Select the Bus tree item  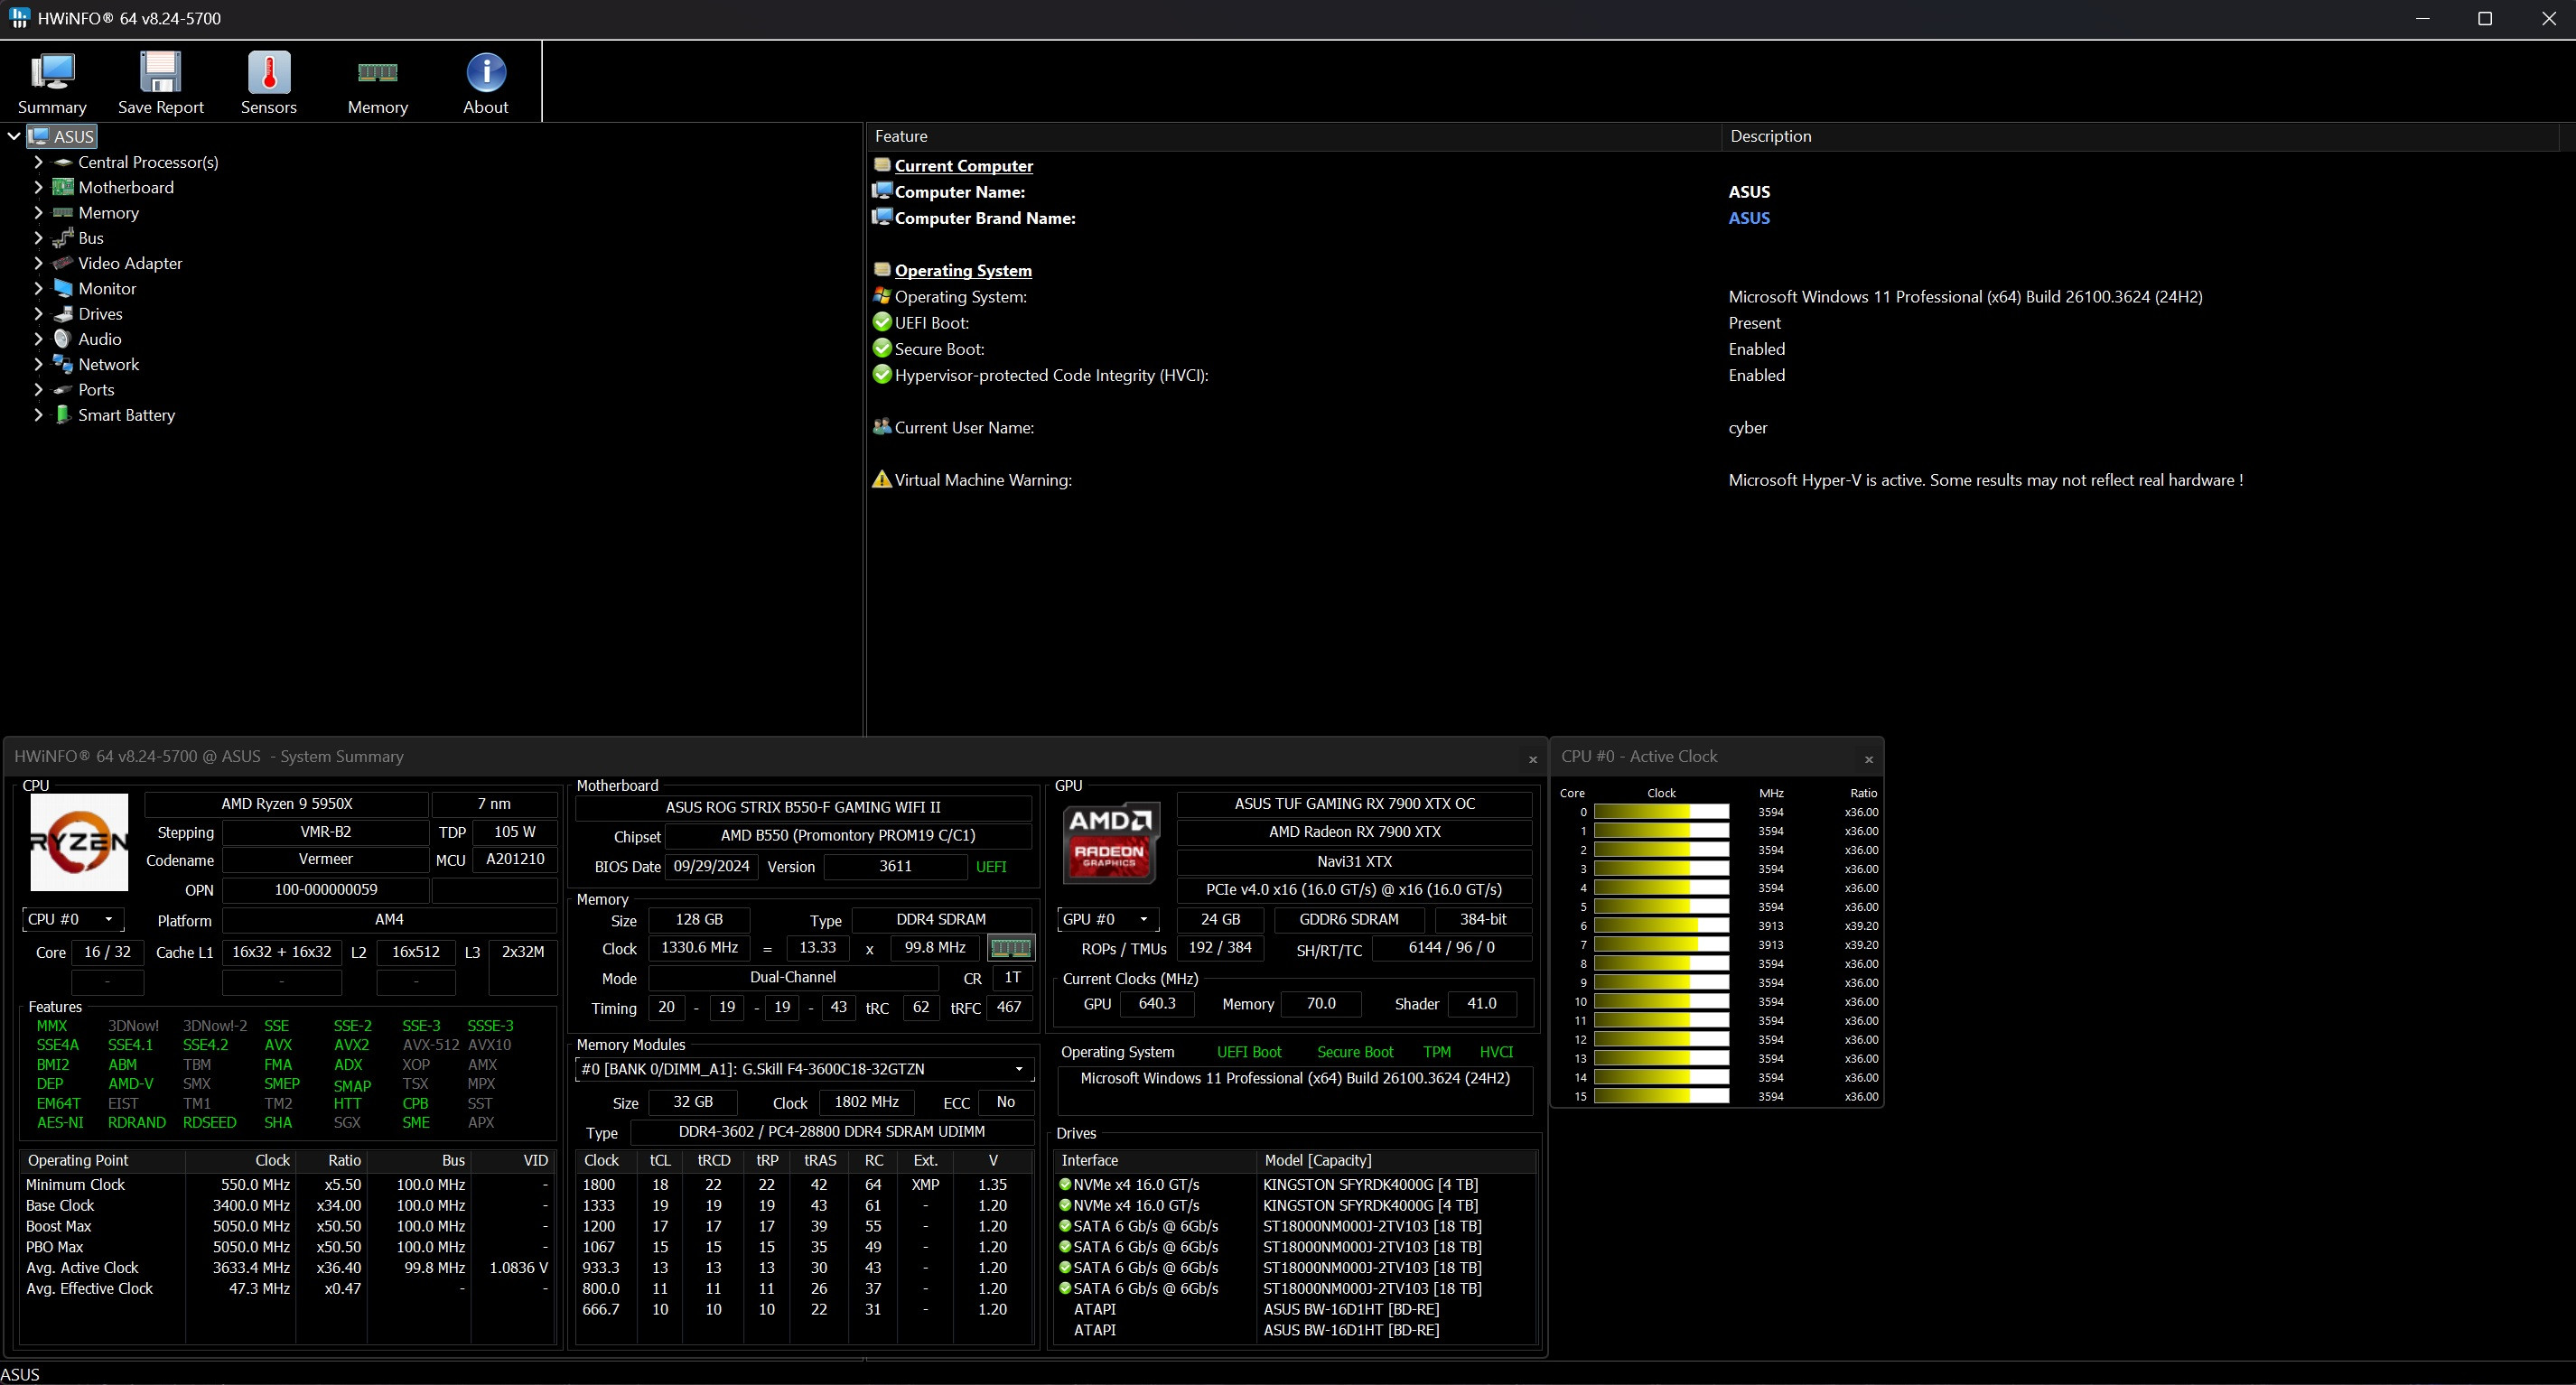(x=91, y=237)
